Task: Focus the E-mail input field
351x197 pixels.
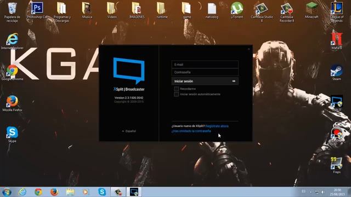Action: [x=205, y=65]
